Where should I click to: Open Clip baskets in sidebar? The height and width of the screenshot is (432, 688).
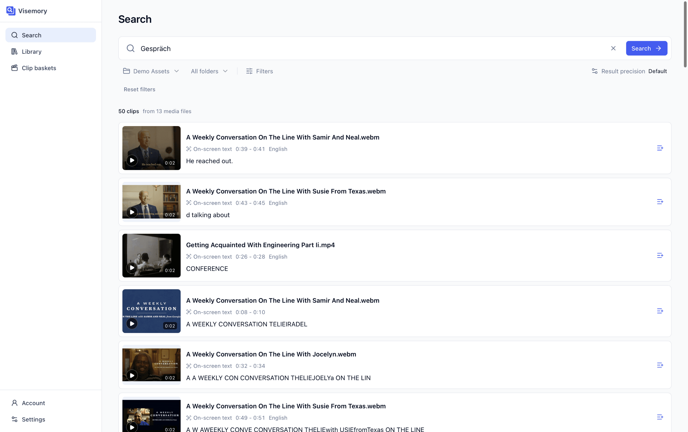[51, 68]
